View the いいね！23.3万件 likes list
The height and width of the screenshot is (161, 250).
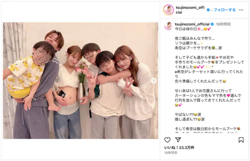click(179, 147)
